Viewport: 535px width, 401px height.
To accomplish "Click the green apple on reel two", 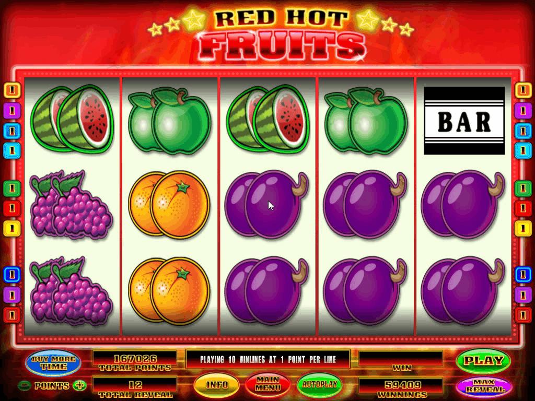I will click(x=170, y=121).
